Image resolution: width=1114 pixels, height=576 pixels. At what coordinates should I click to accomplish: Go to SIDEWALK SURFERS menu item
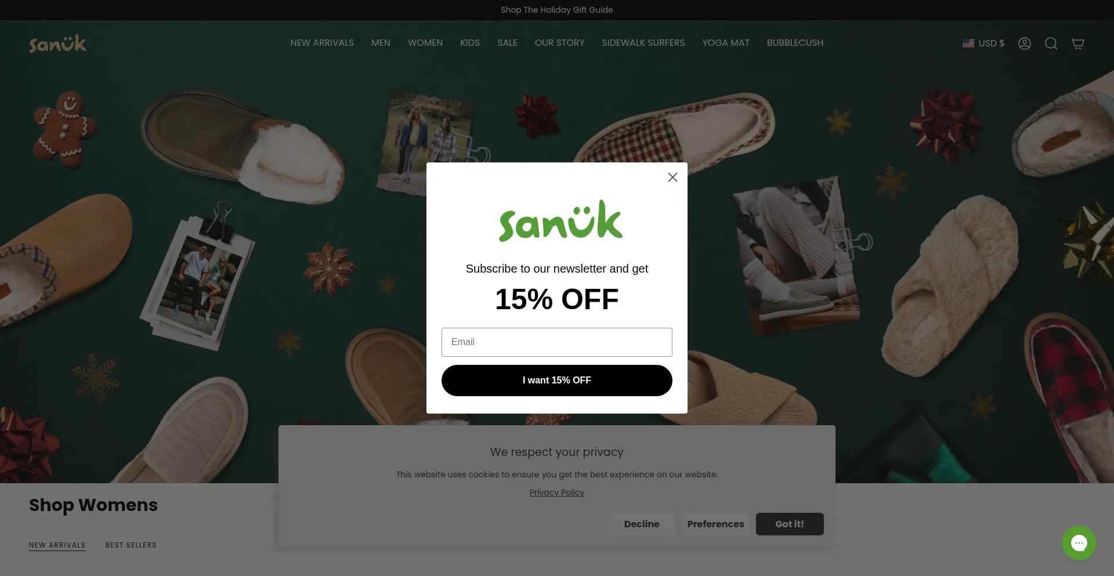(643, 43)
